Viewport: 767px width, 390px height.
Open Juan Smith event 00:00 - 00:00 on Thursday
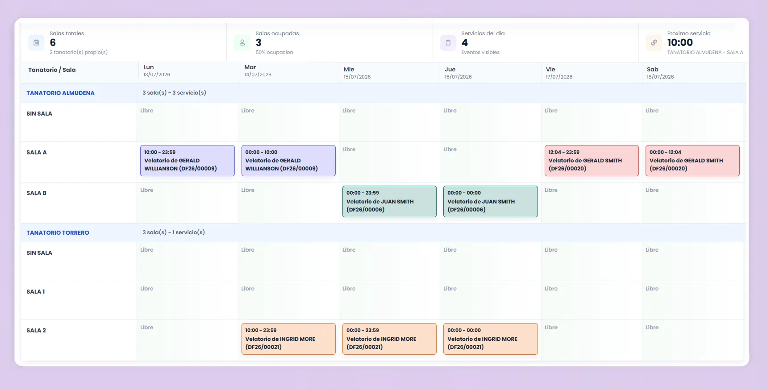click(x=490, y=202)
